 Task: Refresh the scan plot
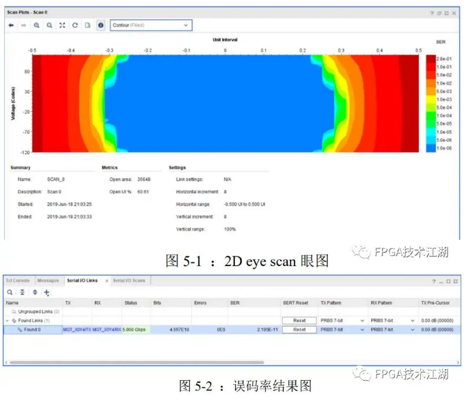(75, 25)
